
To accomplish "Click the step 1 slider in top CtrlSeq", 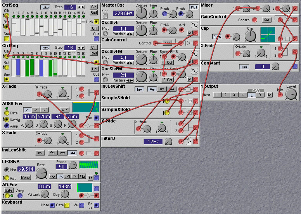I will click(x=13, y=27).
